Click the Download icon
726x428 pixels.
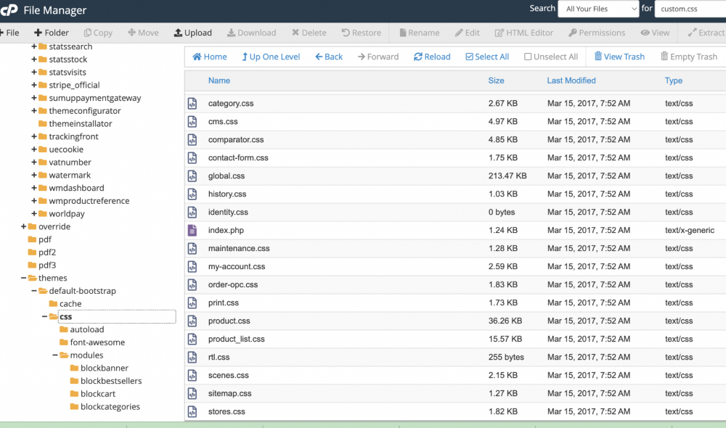251,32
